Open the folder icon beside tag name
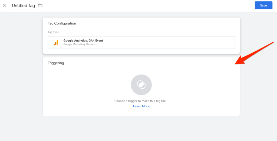 40,5
